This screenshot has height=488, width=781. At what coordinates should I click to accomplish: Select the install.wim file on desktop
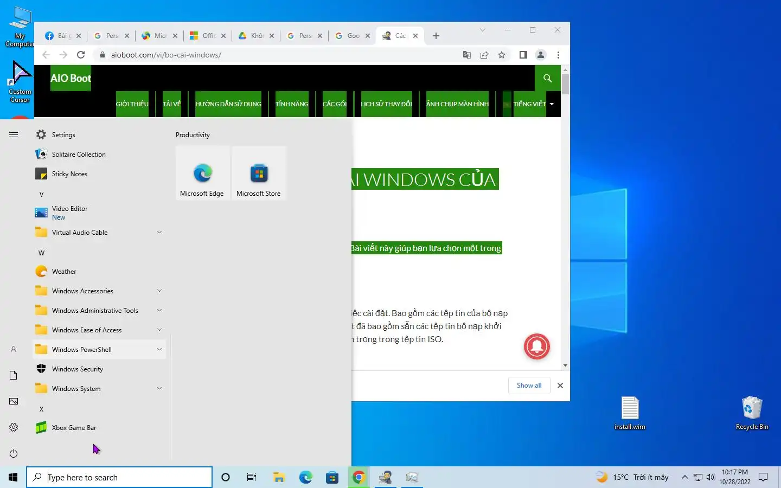630,413
